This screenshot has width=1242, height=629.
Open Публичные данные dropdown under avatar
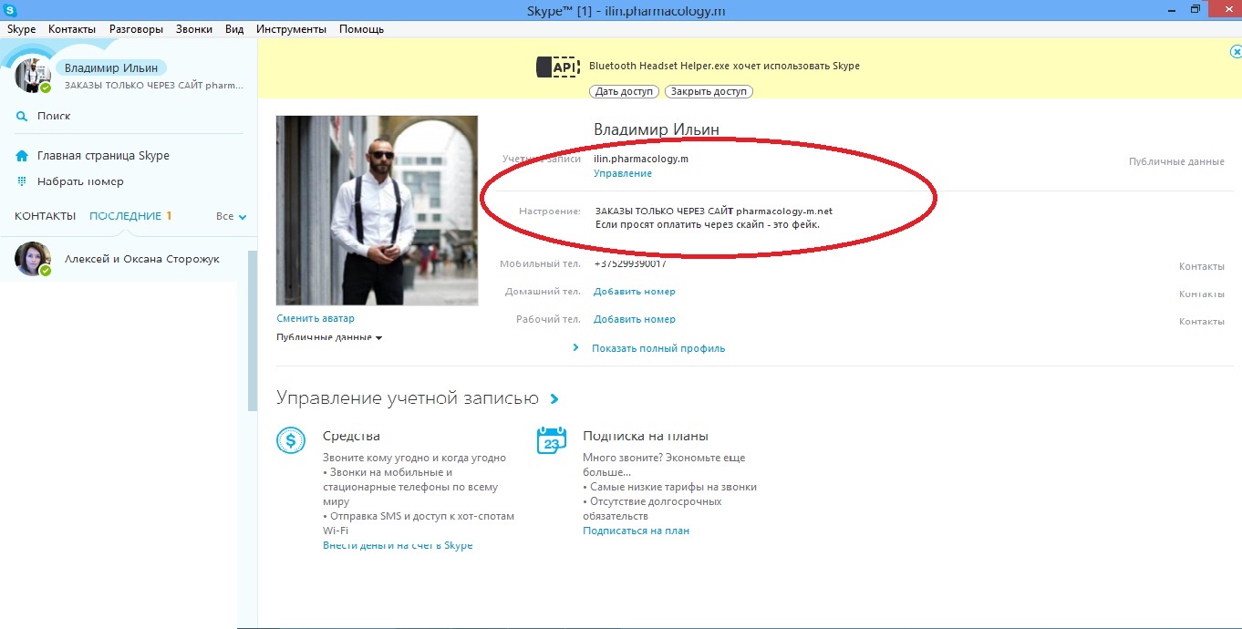329,337
